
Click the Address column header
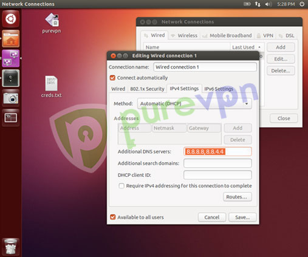pyautogui.click(x=135, y=128)
